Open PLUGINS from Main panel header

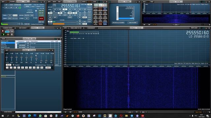[x=13, y=2]
